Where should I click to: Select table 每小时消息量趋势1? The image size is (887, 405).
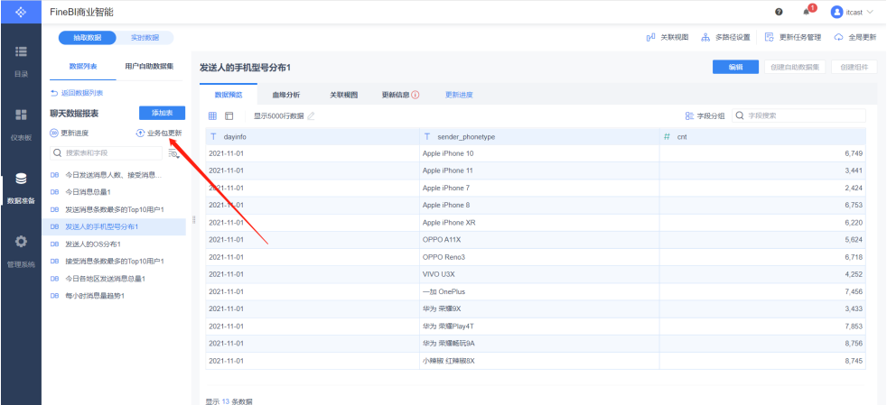click(x=114, y=296)
